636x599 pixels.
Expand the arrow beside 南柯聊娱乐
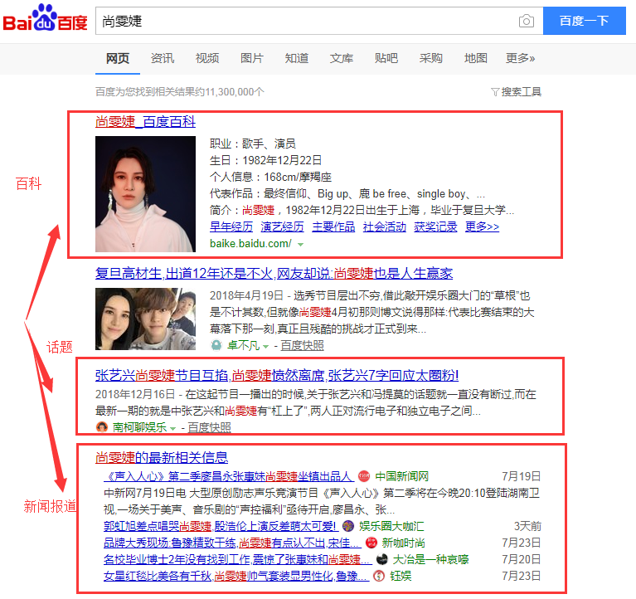click(x=173, y=428)
